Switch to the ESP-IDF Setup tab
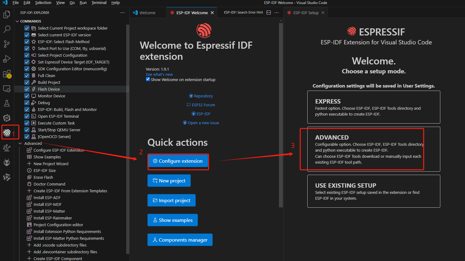465x261 pixels. [306, 13]
